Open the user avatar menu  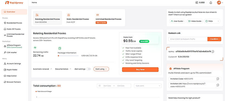(x=219, y=2)
